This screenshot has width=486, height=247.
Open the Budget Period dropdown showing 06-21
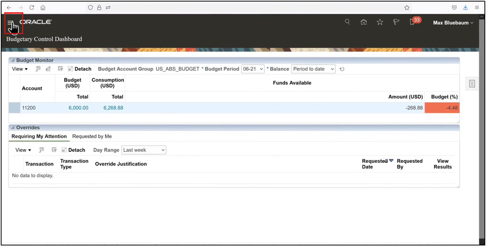coord(252,69)
